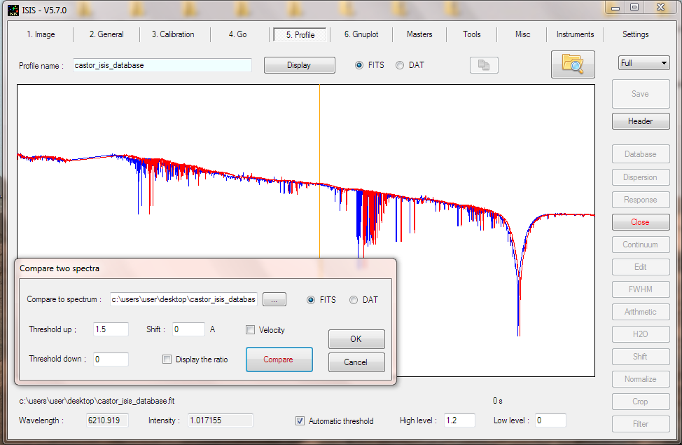The width and height of the screenshot is (682, 445).
Task: Browse for spectrum file with ellipsis button
Action: pyautogui.click(x=274, y=299)
